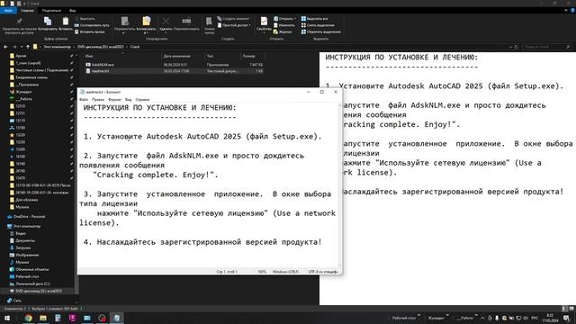Viewport: 576px width, 324px height.
Task: Click the Новая папка (New folder) icon
Action: (209, 22)
